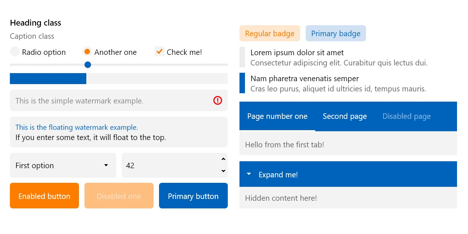
Task: Click the 'Primary badge' label
Action: (x=336, y=34)
